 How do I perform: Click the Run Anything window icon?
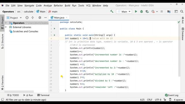click(176, 12)
